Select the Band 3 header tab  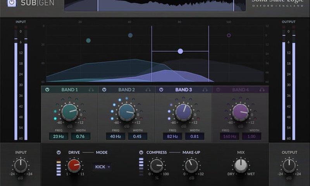click(183, 90)
